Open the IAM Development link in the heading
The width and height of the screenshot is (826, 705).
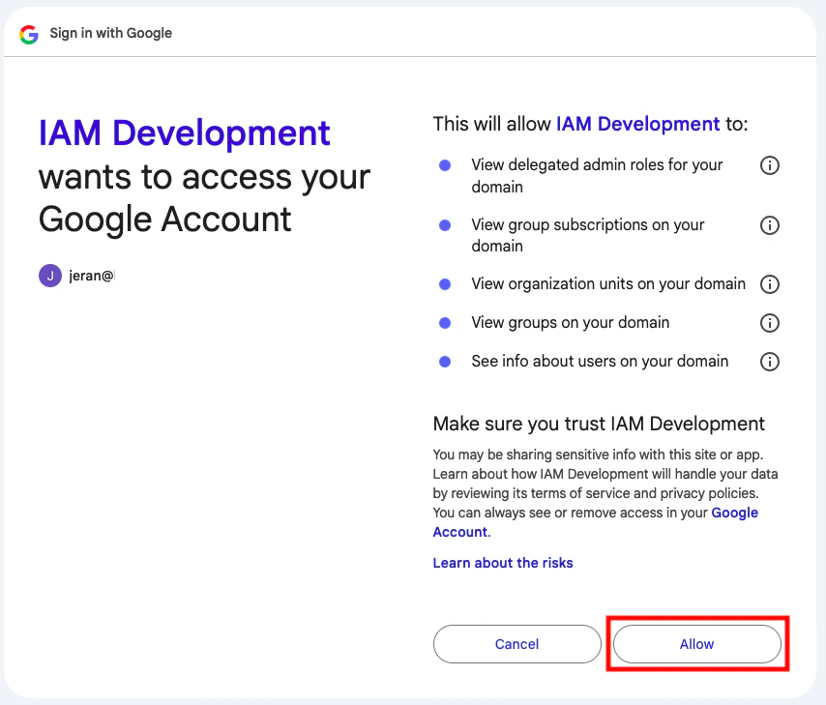[184, 132]
